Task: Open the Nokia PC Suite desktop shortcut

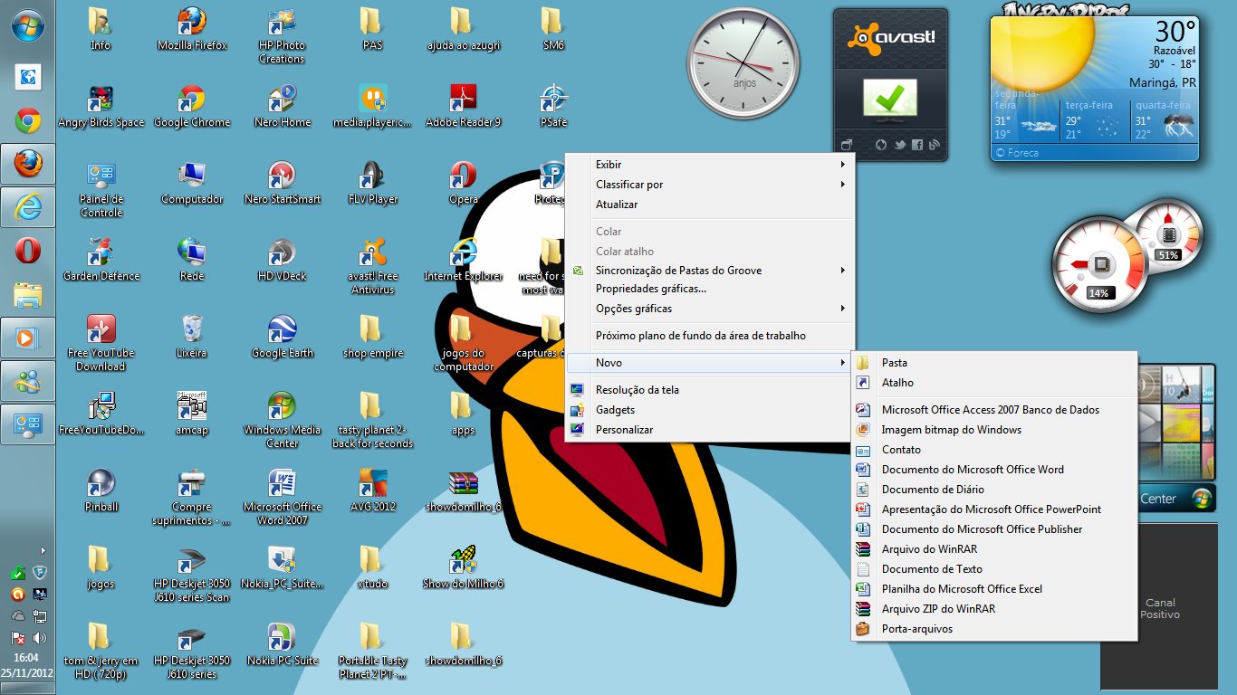Action: [x=283, y=644]
